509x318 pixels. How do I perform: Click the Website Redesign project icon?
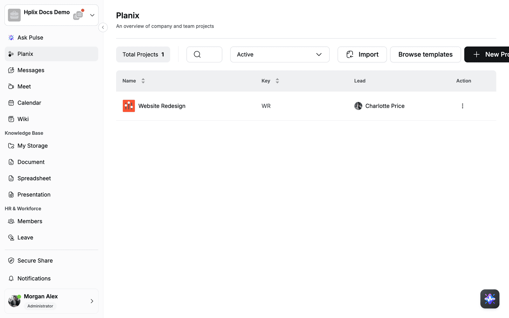(129, 106)
